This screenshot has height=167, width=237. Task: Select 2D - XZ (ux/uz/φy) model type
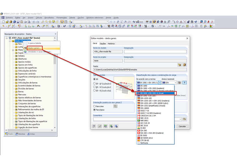[x=94, y=87]
